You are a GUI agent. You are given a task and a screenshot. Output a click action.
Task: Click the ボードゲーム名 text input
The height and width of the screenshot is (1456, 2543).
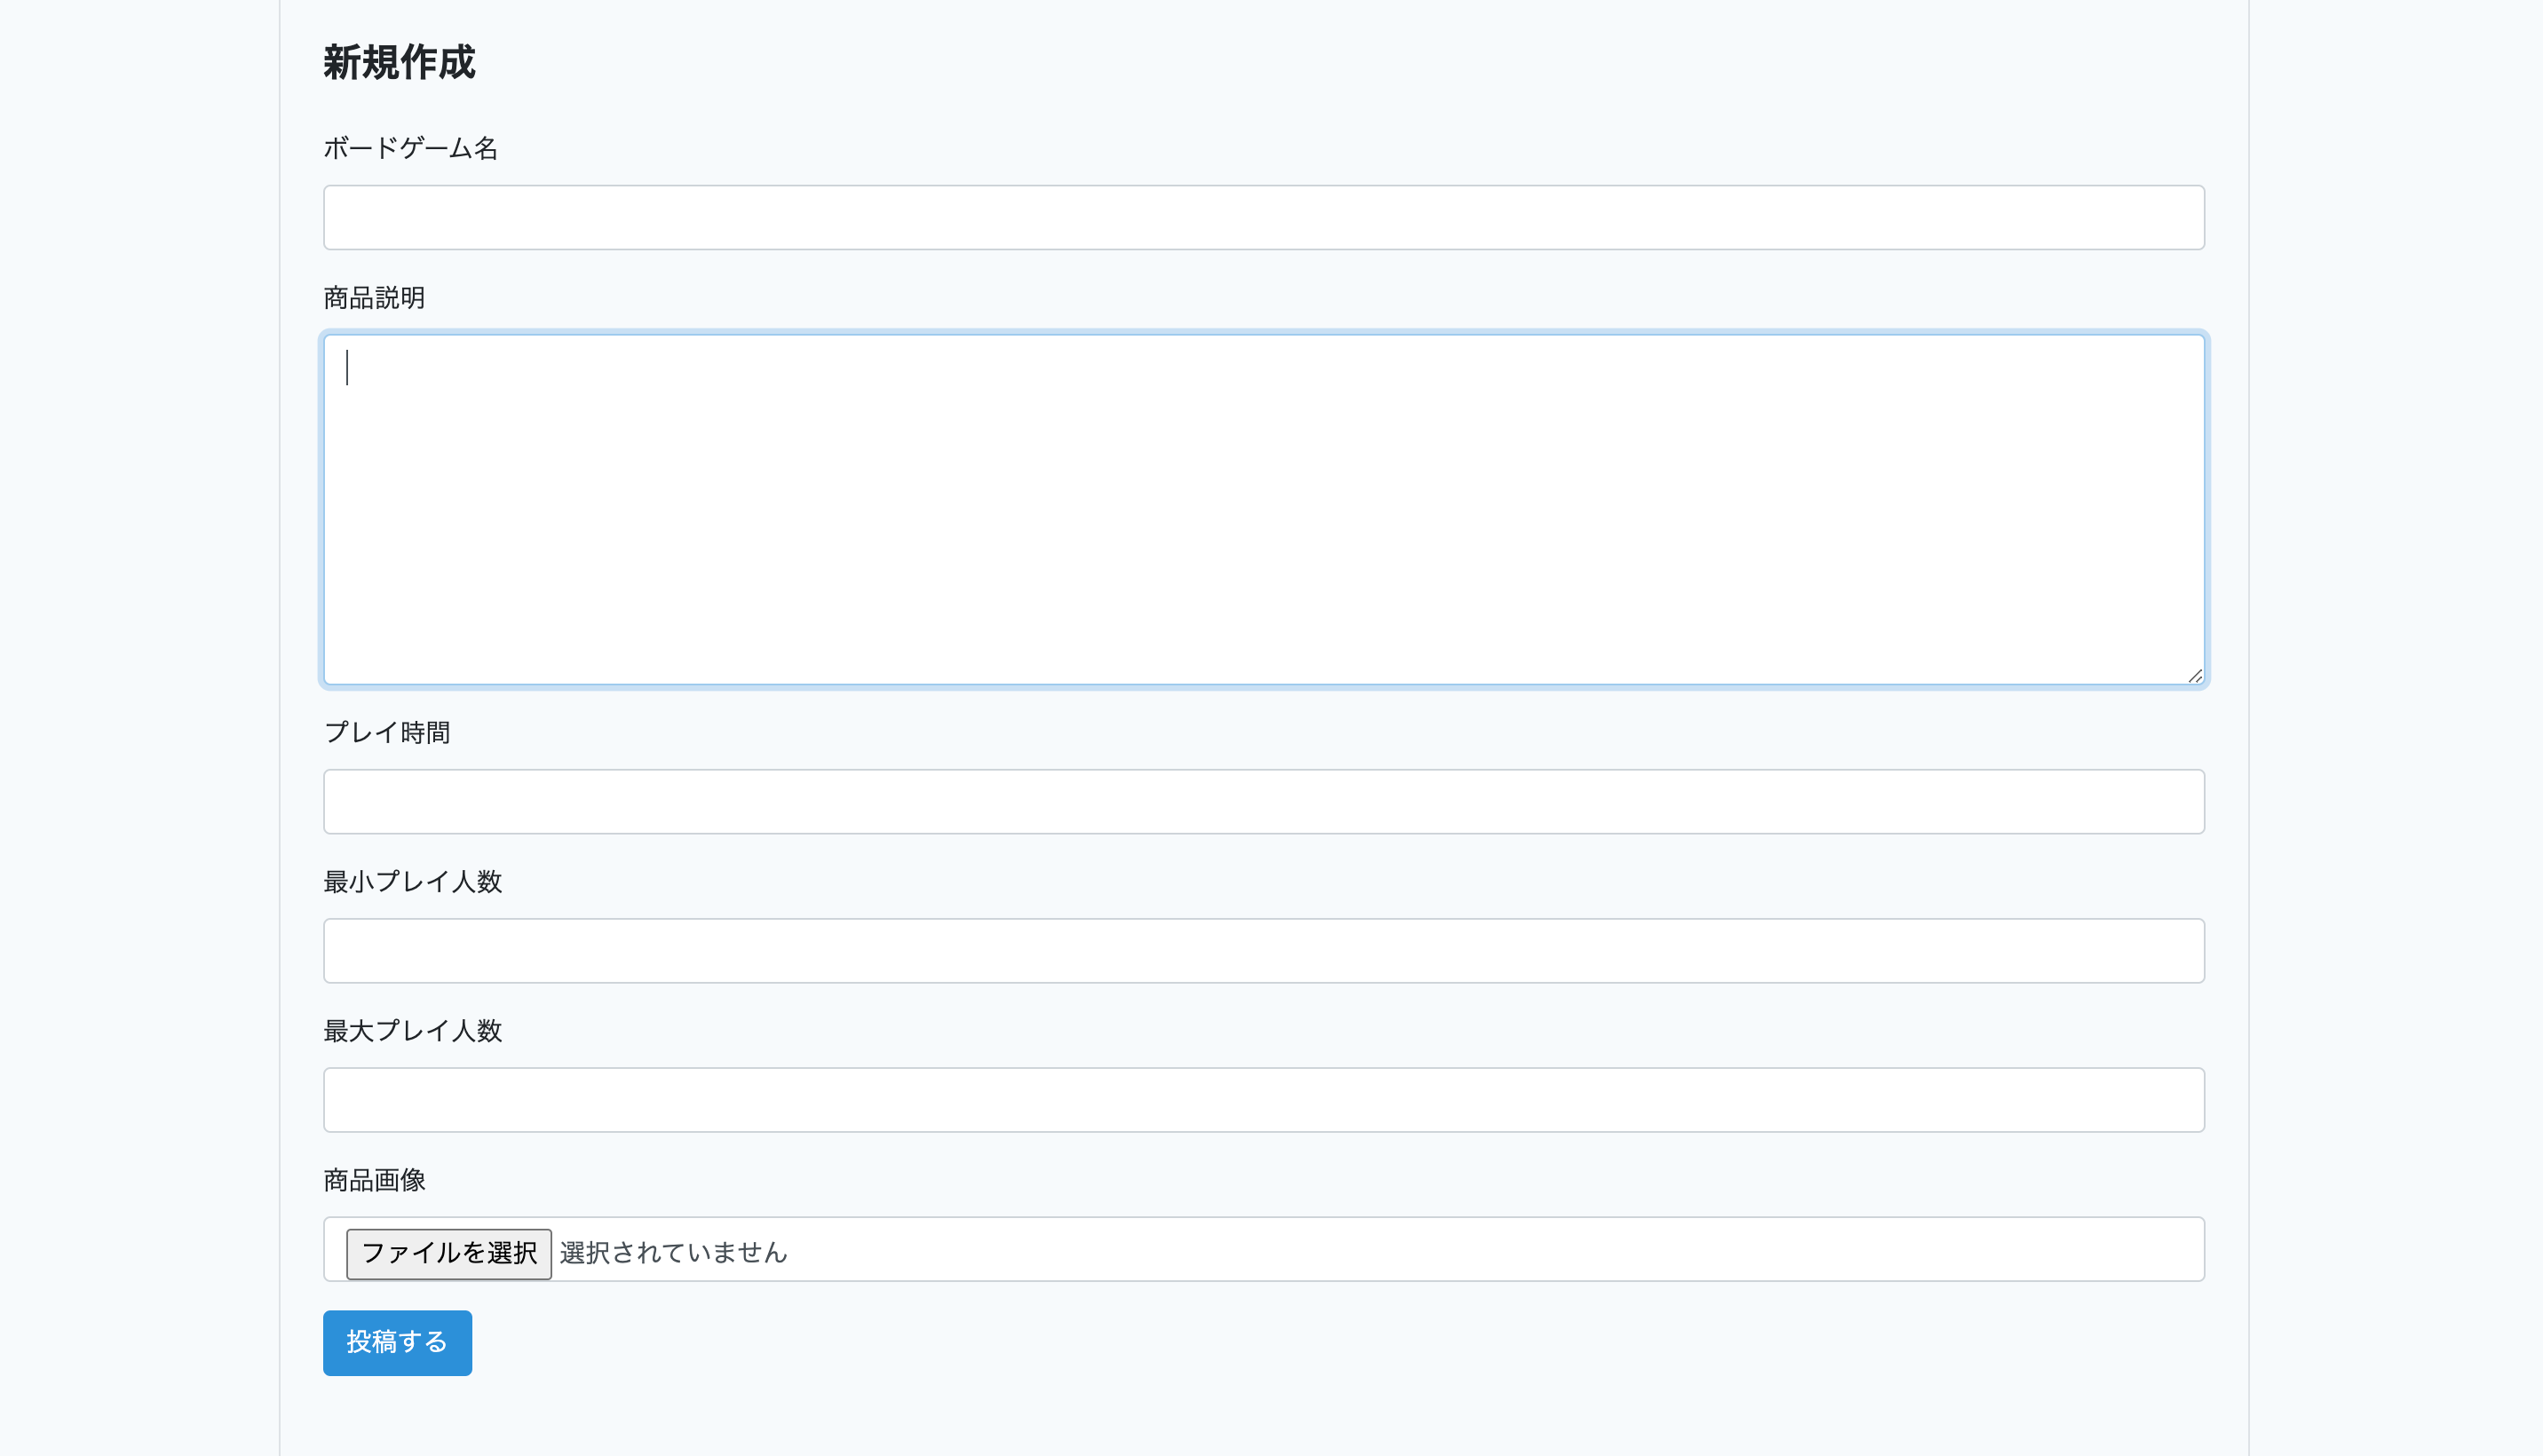pyautogui.click(x=1263, y=217)
